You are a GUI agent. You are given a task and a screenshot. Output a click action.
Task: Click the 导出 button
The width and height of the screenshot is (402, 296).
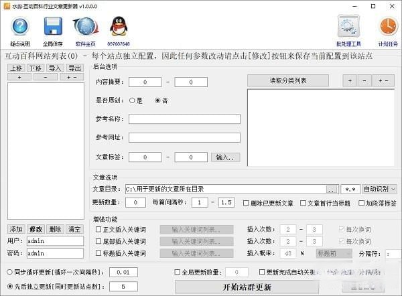point(75,68)
